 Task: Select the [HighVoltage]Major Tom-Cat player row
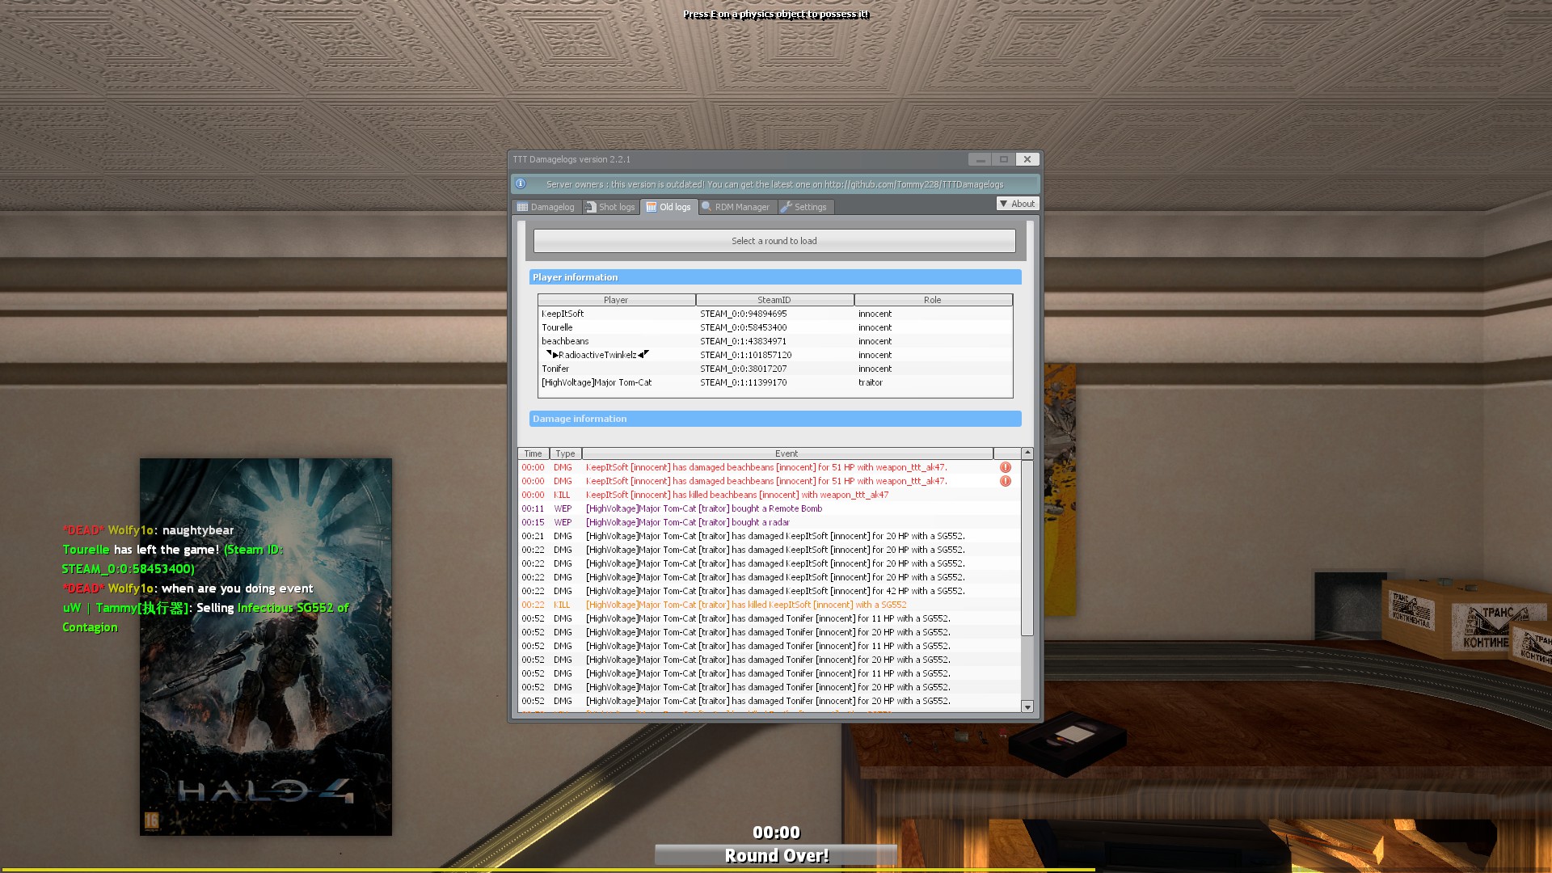click(x=597, y=382)
